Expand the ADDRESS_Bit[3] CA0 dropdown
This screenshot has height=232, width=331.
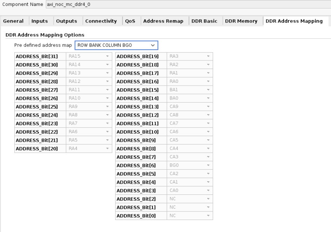pyautogui.click(x=190, y=190)
